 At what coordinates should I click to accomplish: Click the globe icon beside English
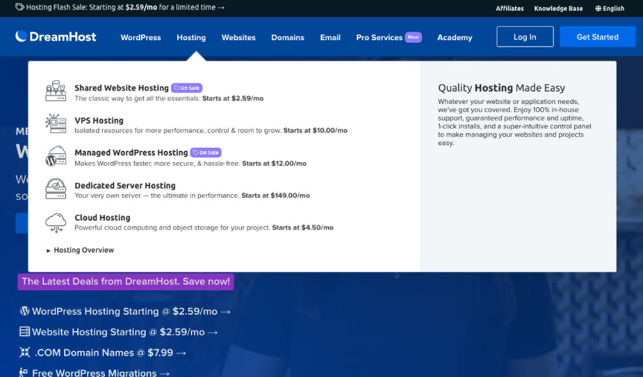[x=598, y=8]
